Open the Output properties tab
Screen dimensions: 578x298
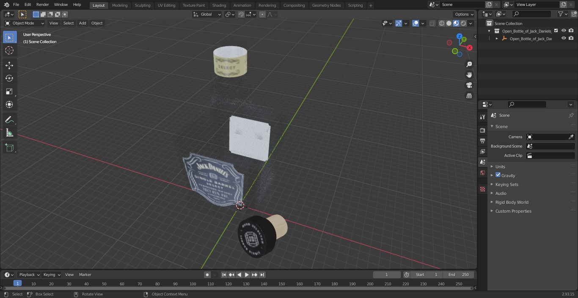tap(482, 141)
